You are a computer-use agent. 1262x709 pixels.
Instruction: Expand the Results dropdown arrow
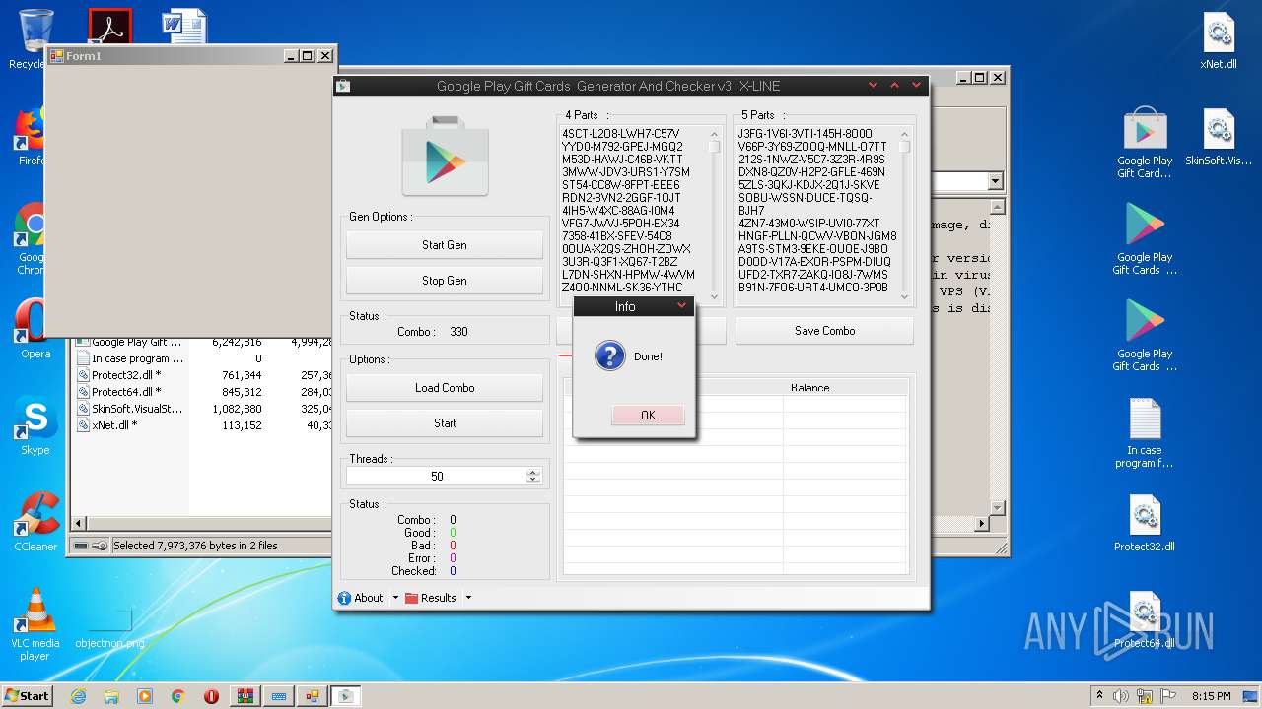pos(468,598)
